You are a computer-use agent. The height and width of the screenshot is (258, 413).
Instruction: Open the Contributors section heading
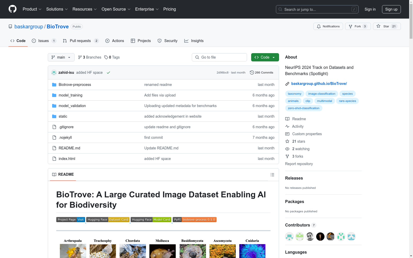coord(300,225)
